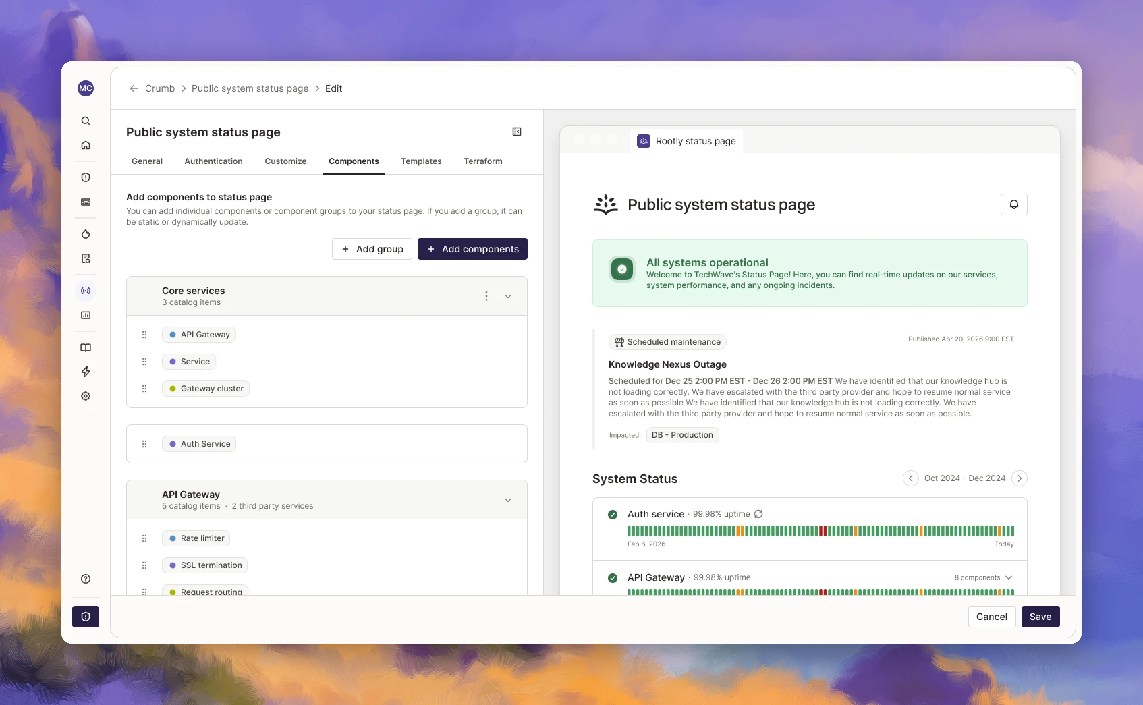Click the bell subscribe icon in preview

1013,204
